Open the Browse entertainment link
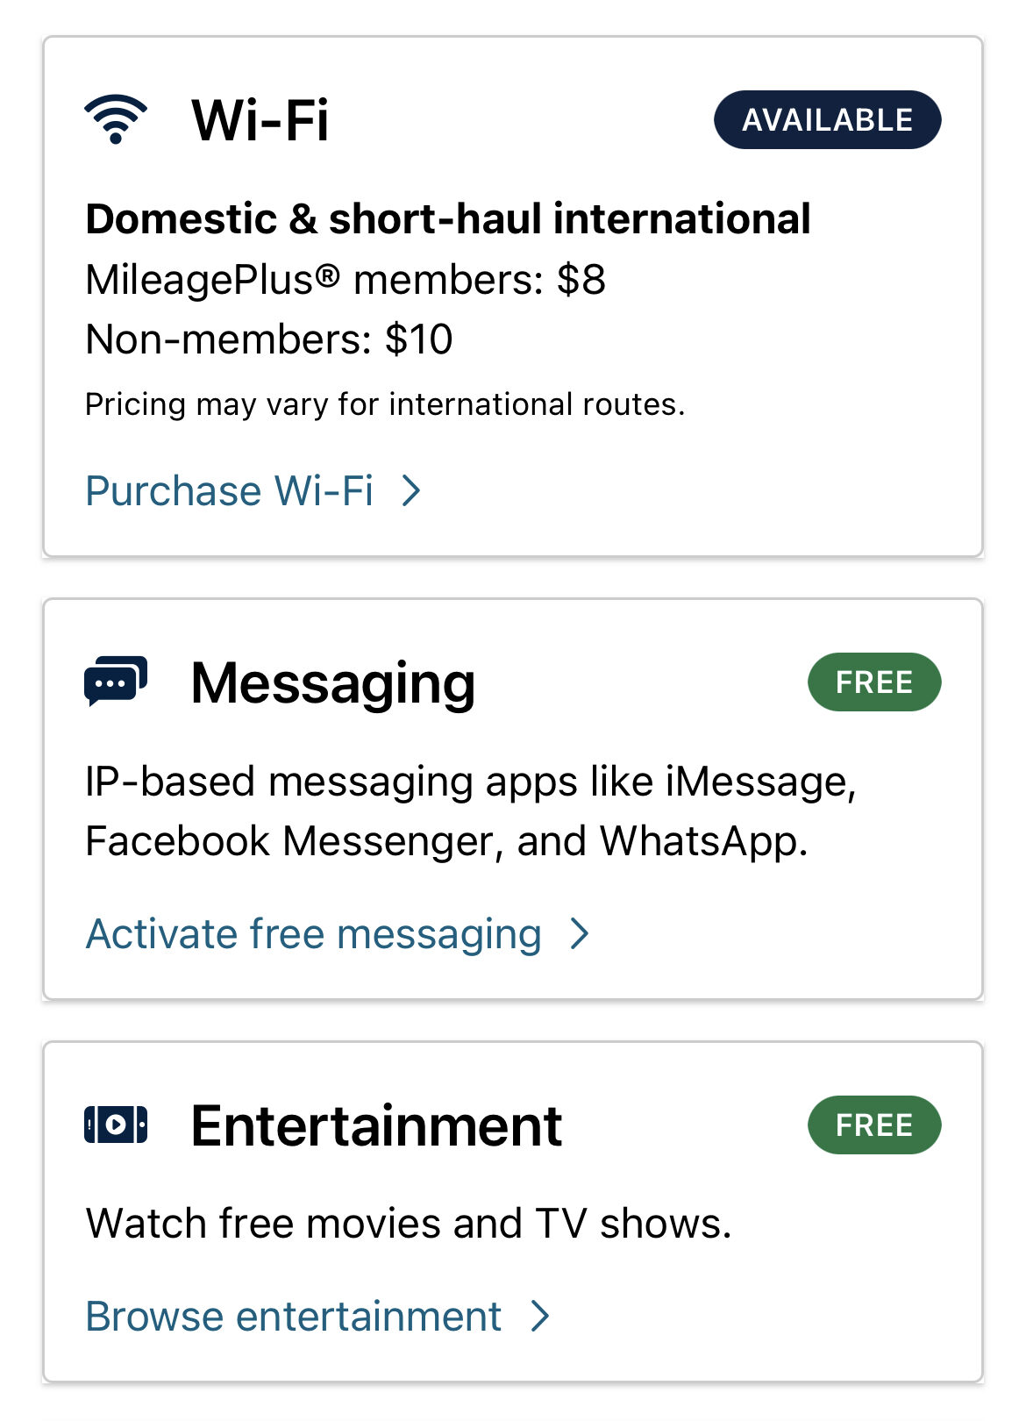The image size is (1026, 1421). click(293, 1317)
